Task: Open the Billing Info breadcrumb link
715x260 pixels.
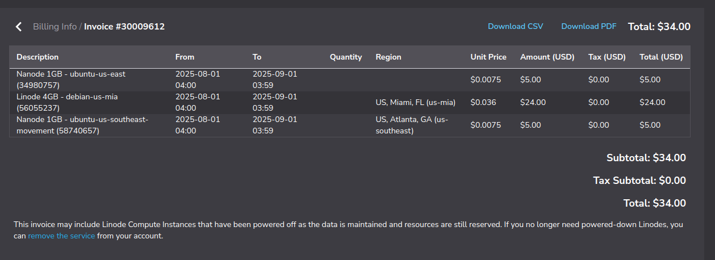Action: 55,27
